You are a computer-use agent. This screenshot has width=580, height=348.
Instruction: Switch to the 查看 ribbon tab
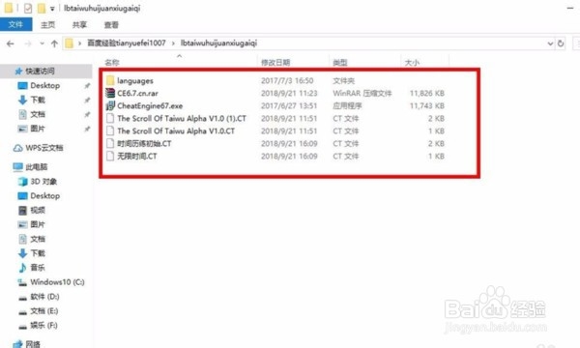pyautogui.click(x=111, y=25)
